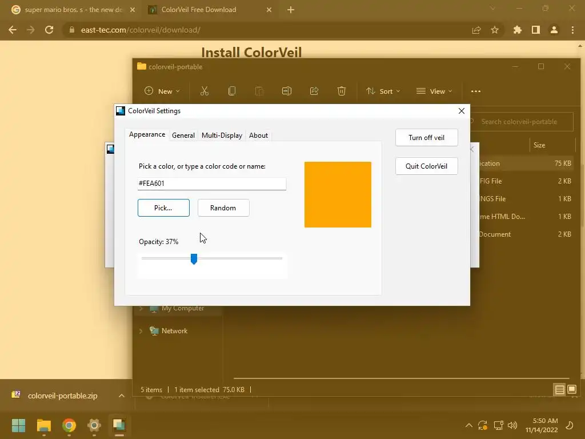Open the See more ellipsis menu
Image resolution: width=585 pixels, height=439 pixels.
coord(476,91)
